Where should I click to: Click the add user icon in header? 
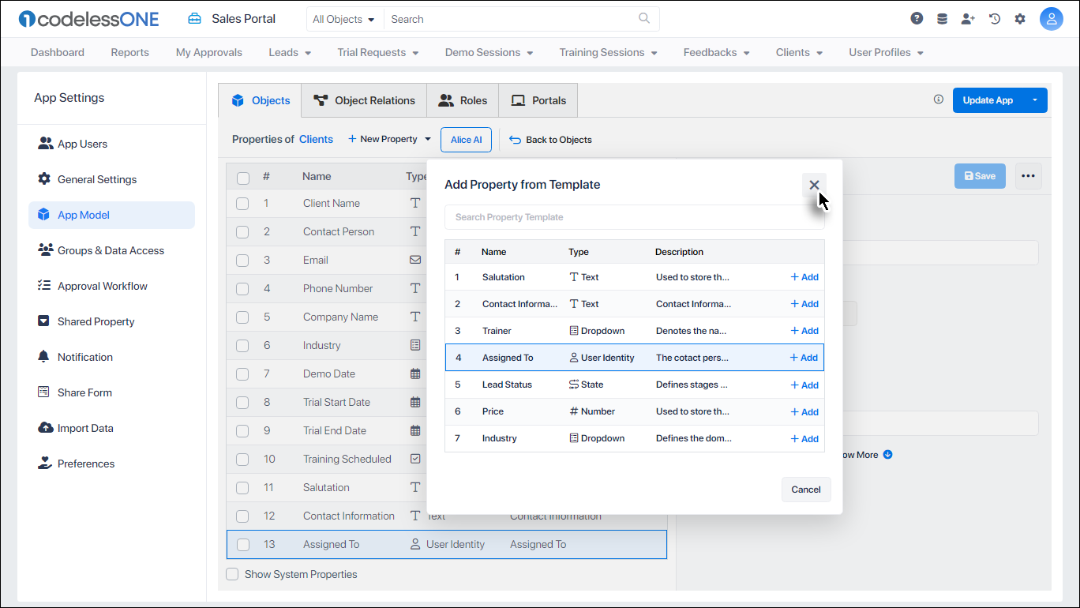(968, 19)
